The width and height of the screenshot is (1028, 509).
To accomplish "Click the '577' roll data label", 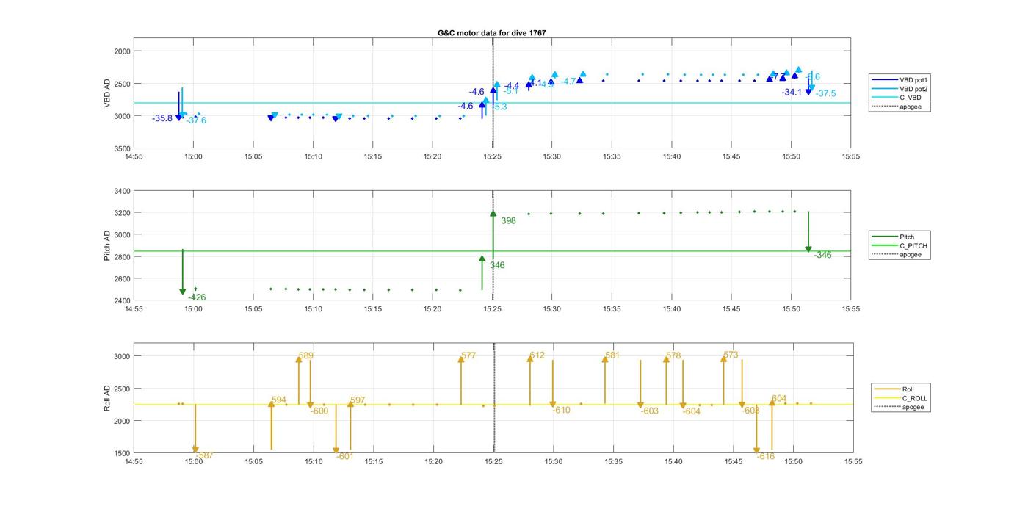I will pyautogui.click(x=468, y=355).
